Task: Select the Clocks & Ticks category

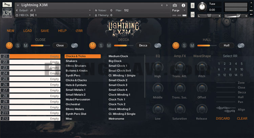Action: coord(83,56)
